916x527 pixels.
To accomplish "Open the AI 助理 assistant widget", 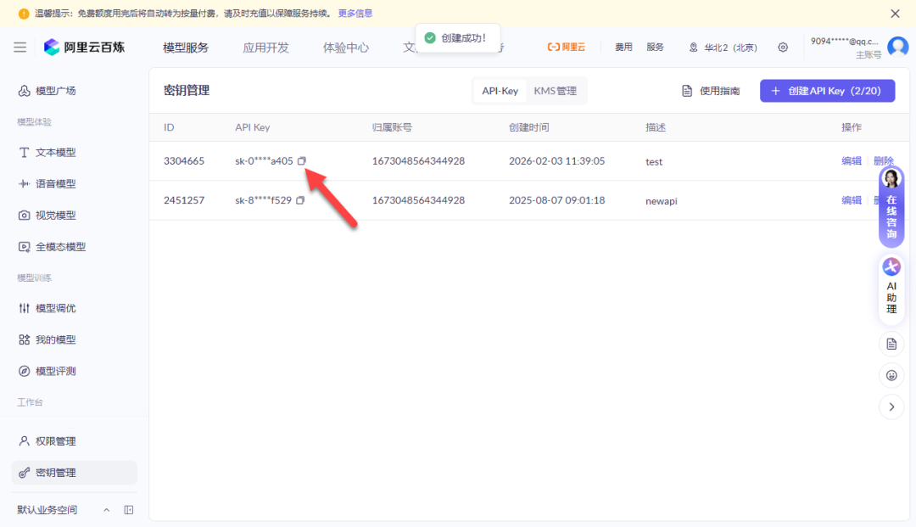I will (891, 290).
